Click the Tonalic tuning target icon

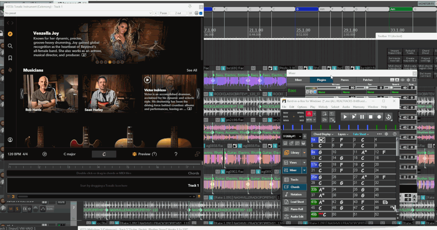pos(44,154)
